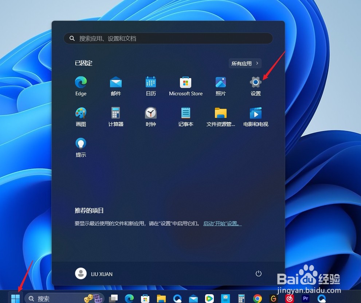The image size is (361, 303).
Task: Open the 计算器 (Calculator) pinned app
Action: point(116,117)
